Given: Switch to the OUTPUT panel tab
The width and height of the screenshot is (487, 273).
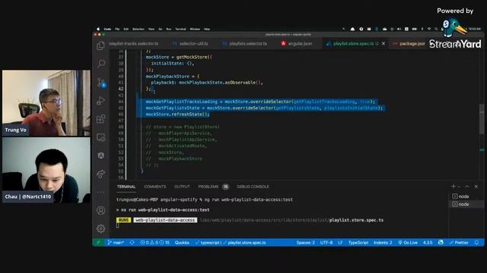Looking at the screenshot, I should 182,187.
